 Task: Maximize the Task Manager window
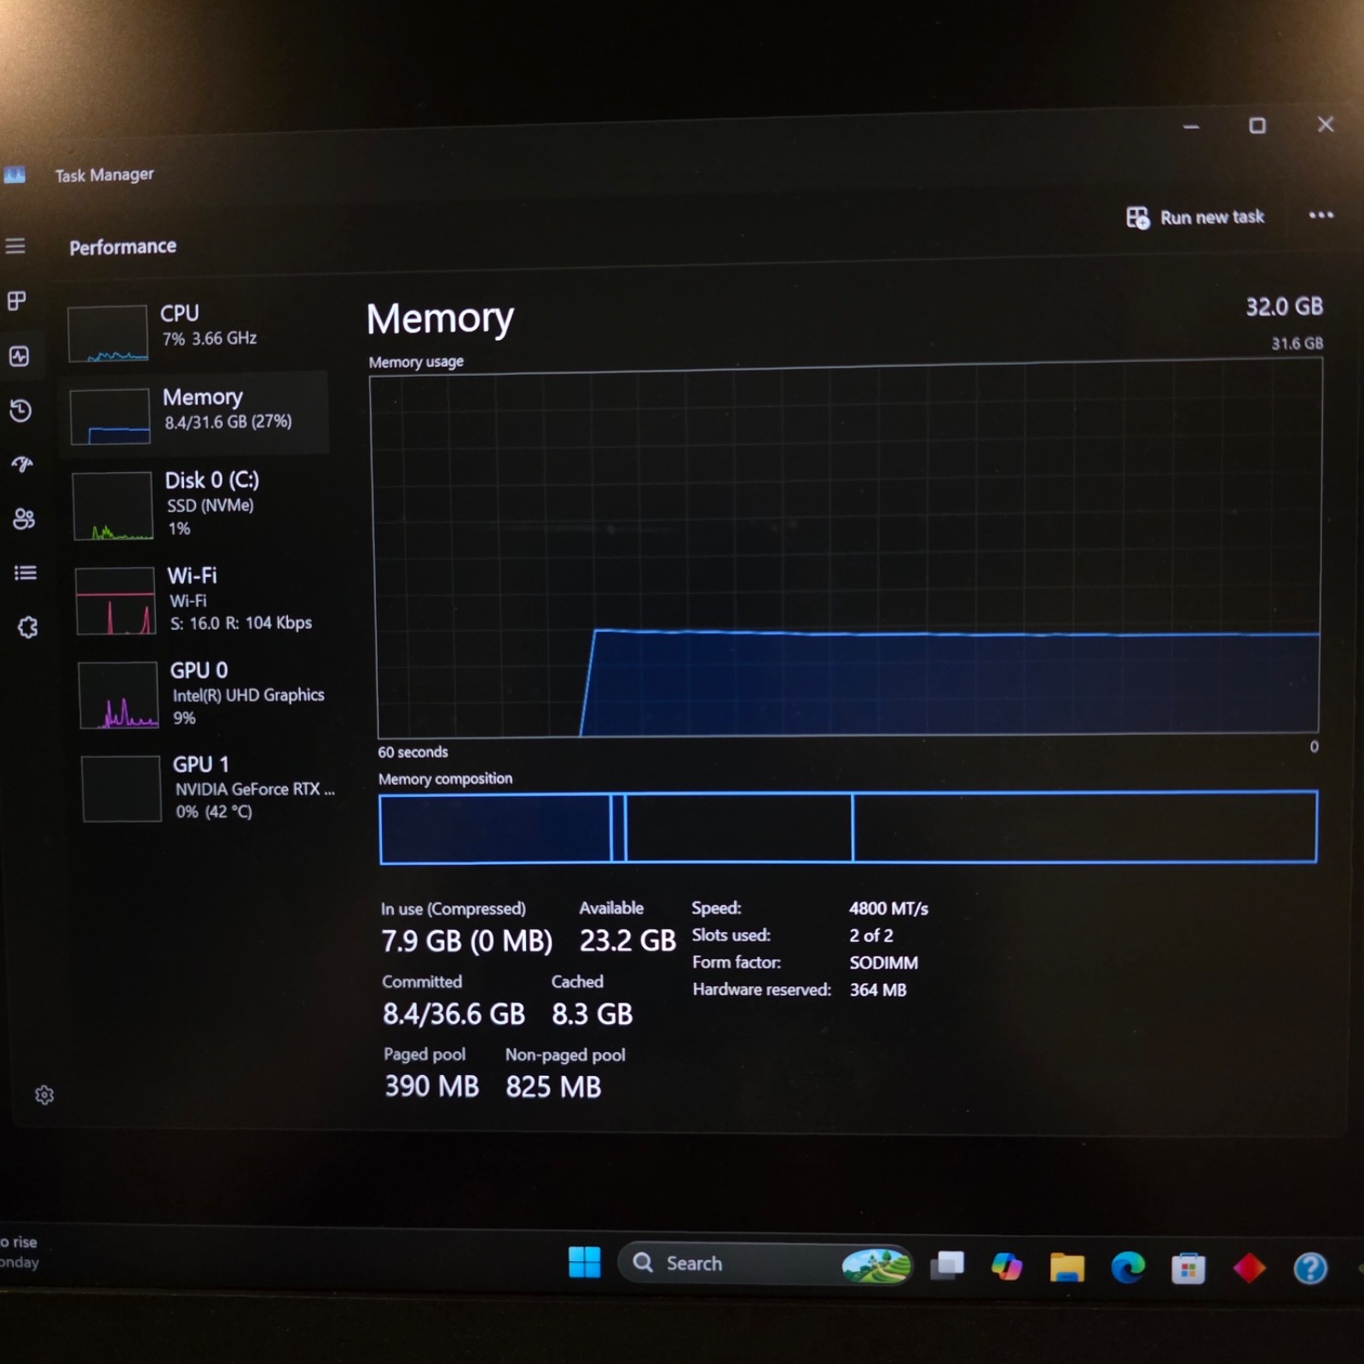[1257, 126]
